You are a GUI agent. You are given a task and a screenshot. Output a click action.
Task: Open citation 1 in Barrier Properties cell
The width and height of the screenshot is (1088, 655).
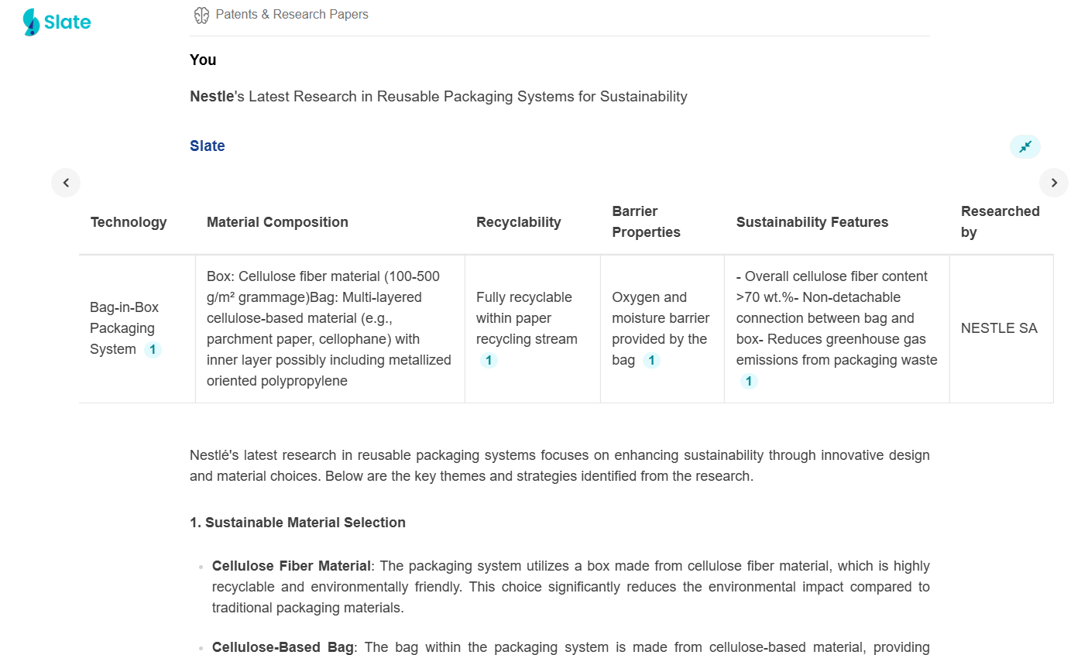pos(652,359)
